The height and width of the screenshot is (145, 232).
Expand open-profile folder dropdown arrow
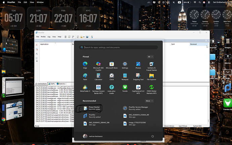pos(84,37)
